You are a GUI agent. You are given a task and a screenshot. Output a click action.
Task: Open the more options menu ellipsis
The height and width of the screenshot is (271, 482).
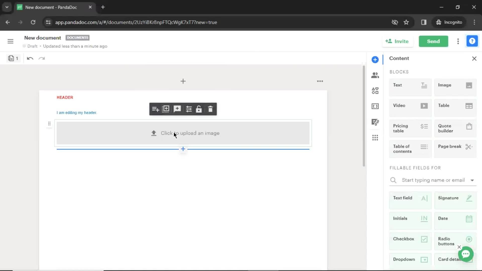320,81
